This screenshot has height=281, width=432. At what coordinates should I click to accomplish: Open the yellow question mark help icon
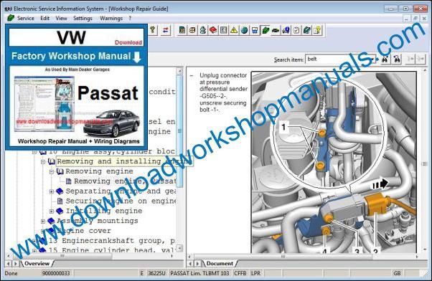(317, 30)
